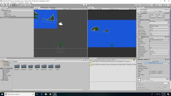The image size is (171, 96).
Task: Click the Pause button
Action: coord(85,5)
